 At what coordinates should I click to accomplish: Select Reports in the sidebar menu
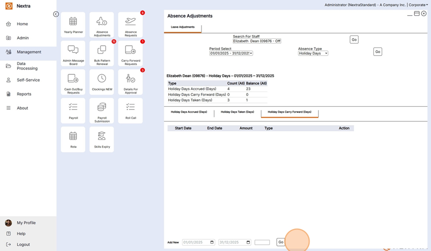tap(24, 94)
